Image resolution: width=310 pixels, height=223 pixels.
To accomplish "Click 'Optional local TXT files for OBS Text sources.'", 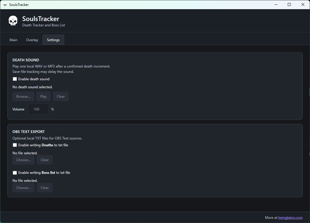I will 47,138.
